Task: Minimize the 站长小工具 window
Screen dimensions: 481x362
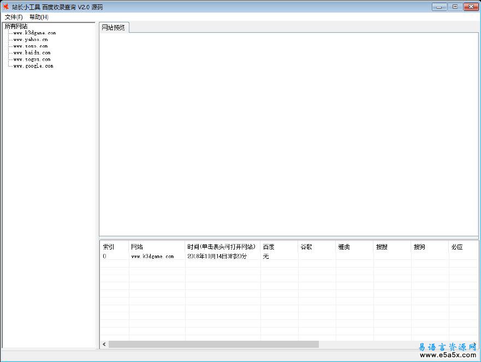Action: [x=439, y=7]
